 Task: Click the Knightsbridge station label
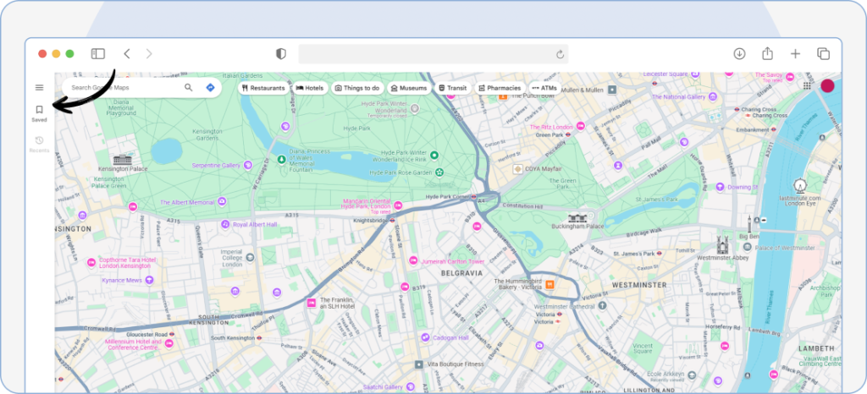tap(371, 220)
